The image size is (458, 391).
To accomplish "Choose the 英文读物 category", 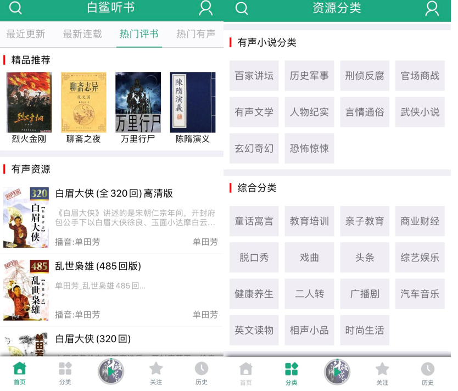I will tap(254, 330).
